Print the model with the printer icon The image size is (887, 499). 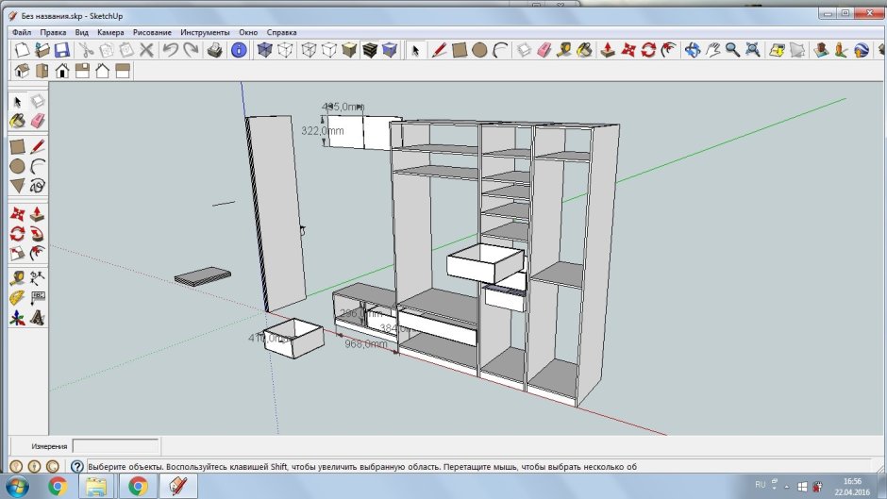pos(214,50)
